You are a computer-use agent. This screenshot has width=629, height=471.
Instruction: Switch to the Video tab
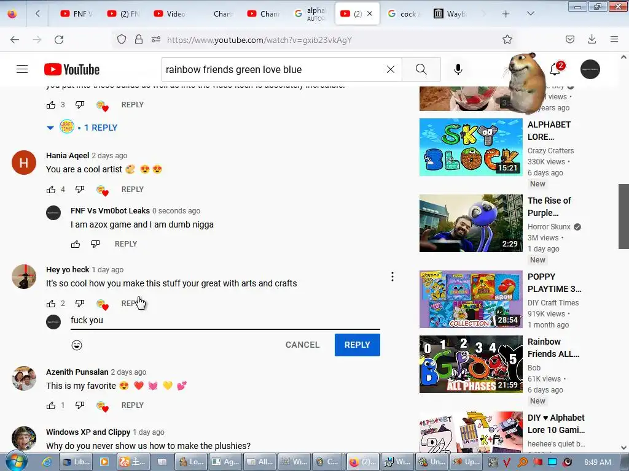[170, 13]
